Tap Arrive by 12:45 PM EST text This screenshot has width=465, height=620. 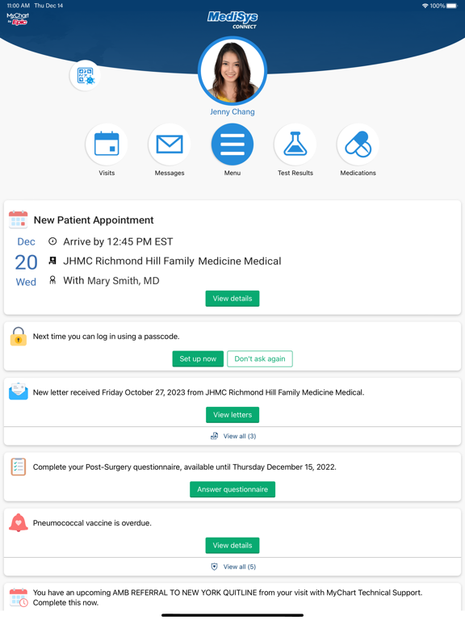click(118, 241)
